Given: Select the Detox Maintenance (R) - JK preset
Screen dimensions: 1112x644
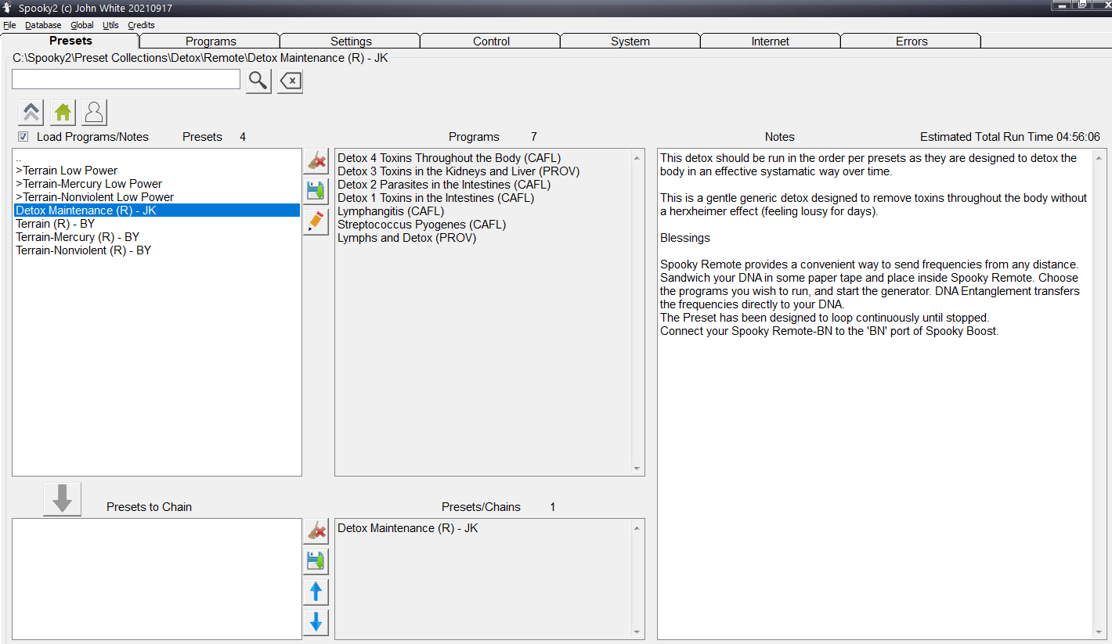Looking at the screenshot, I should (x=157, y=210).
